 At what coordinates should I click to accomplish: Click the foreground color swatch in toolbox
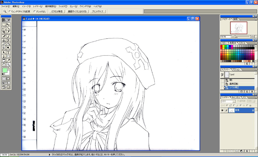click(x=5, y=70)
